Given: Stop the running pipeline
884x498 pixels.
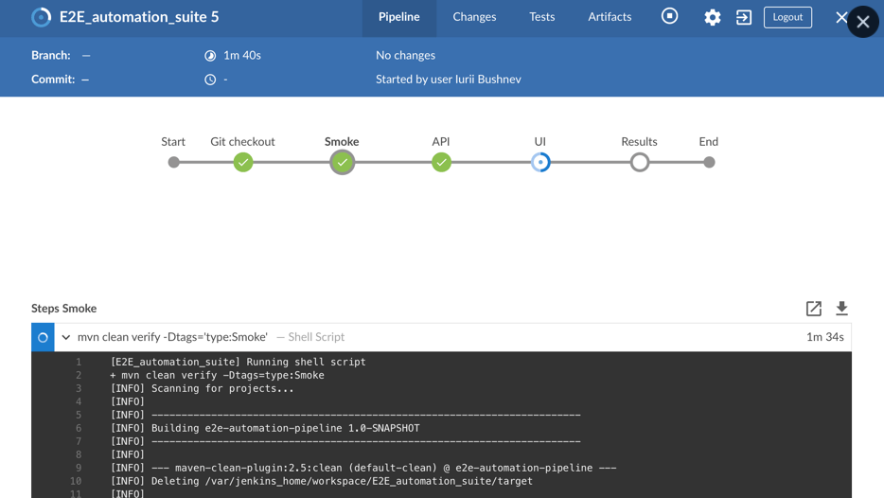Looking at the screenshot, I should [669, 16].
